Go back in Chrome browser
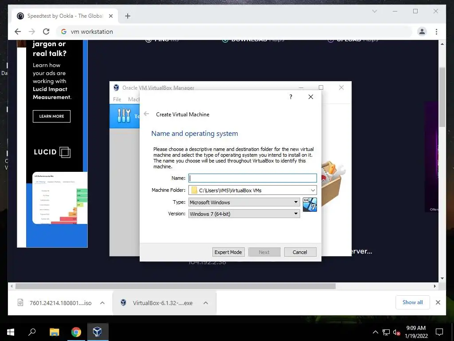Screen dimensions: 454x341 coord(18,32)
